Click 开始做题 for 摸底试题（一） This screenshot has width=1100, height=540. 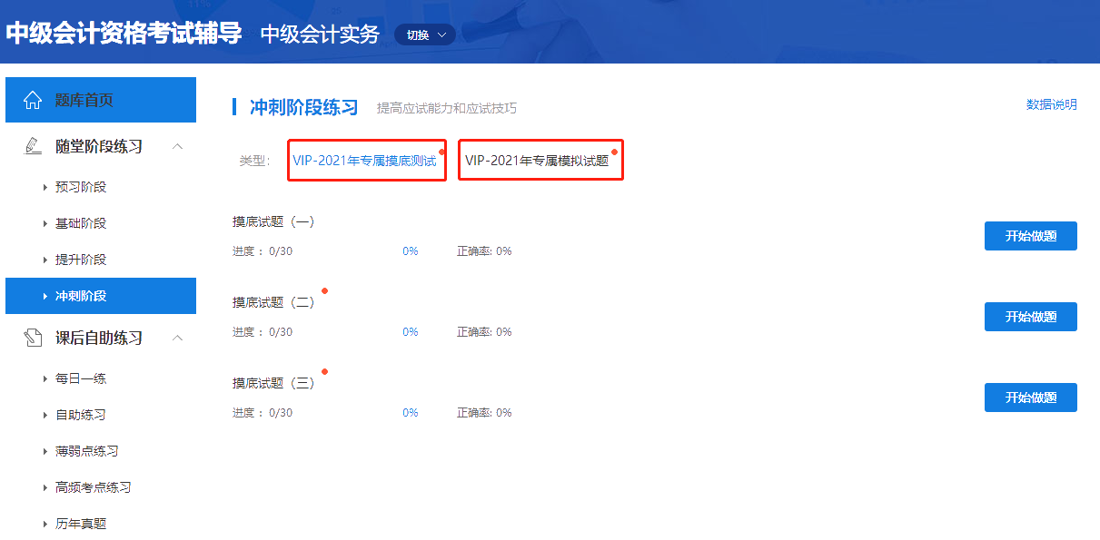pyautogui.click(x=1030, y=235)
